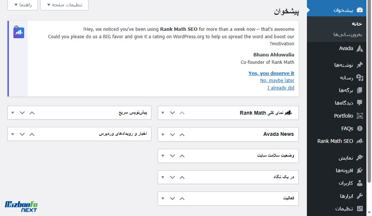Viewport: 372px width, 216px height.
Task: Click the media icon for رسانه
Action: click(x=360, y=78)
